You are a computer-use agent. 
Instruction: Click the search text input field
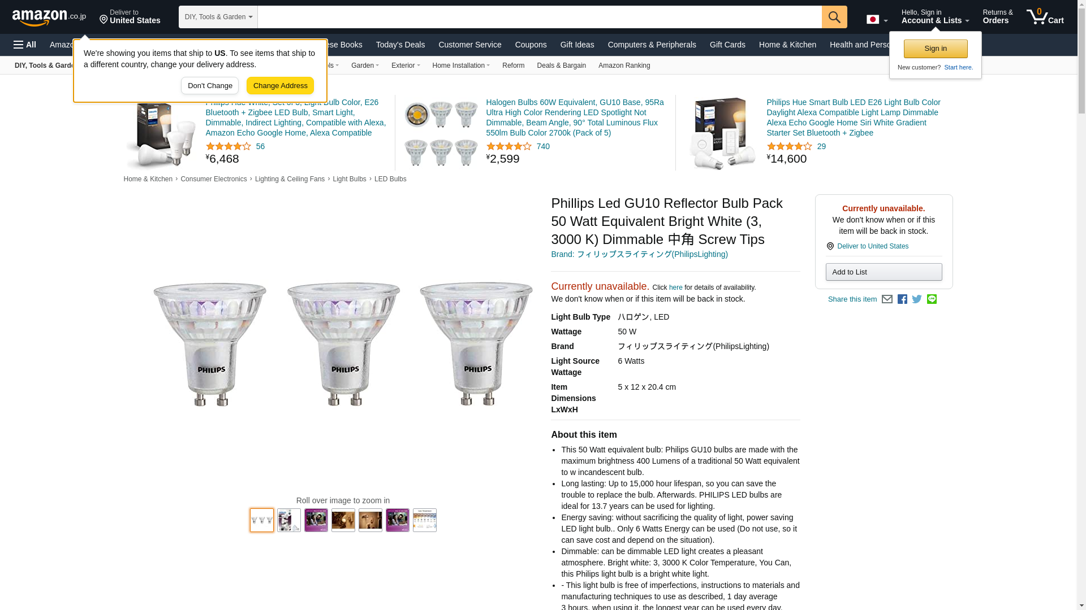click(x=540, y=17)
